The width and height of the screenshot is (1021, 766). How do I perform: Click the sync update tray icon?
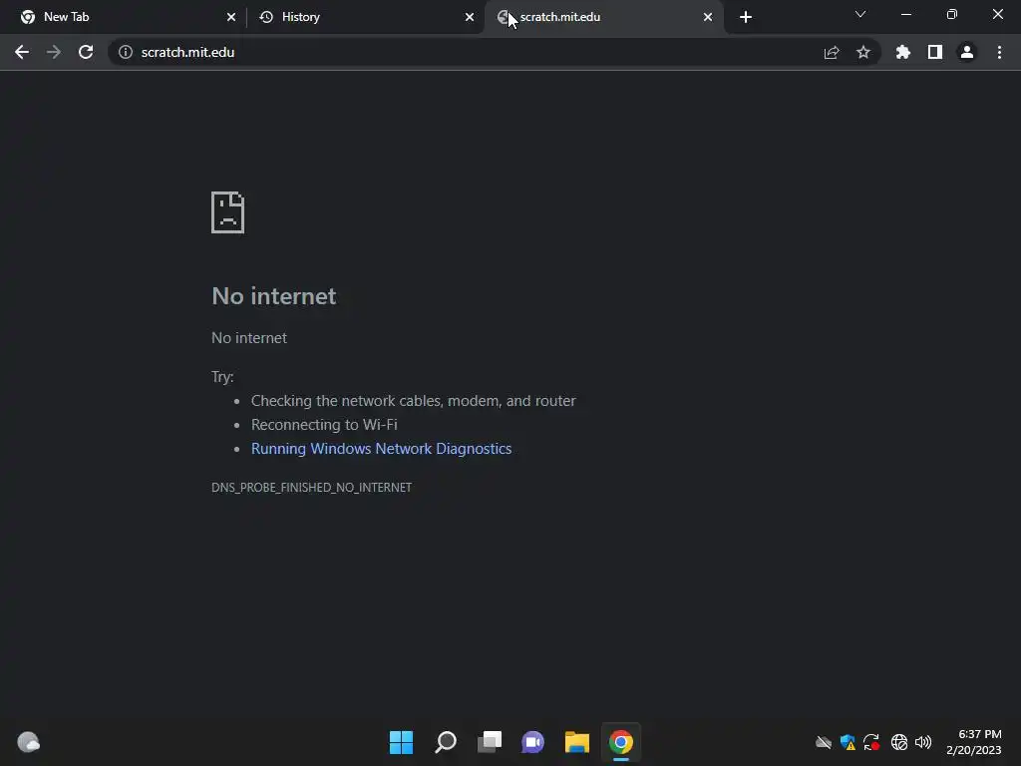871,742
